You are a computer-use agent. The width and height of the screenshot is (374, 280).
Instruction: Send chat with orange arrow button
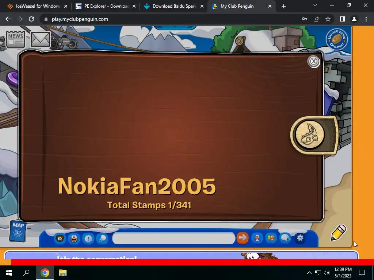click(x=243, y=238)
